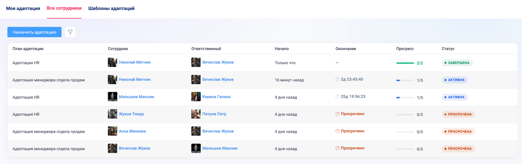
Task: Click Анна Михеева avatar image
Action: point(112,131)
